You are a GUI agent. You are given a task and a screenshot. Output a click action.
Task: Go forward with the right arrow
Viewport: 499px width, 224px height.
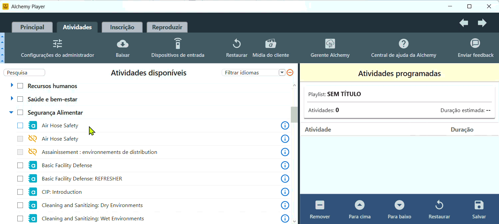pyautogui.click(x=482, y=23)
